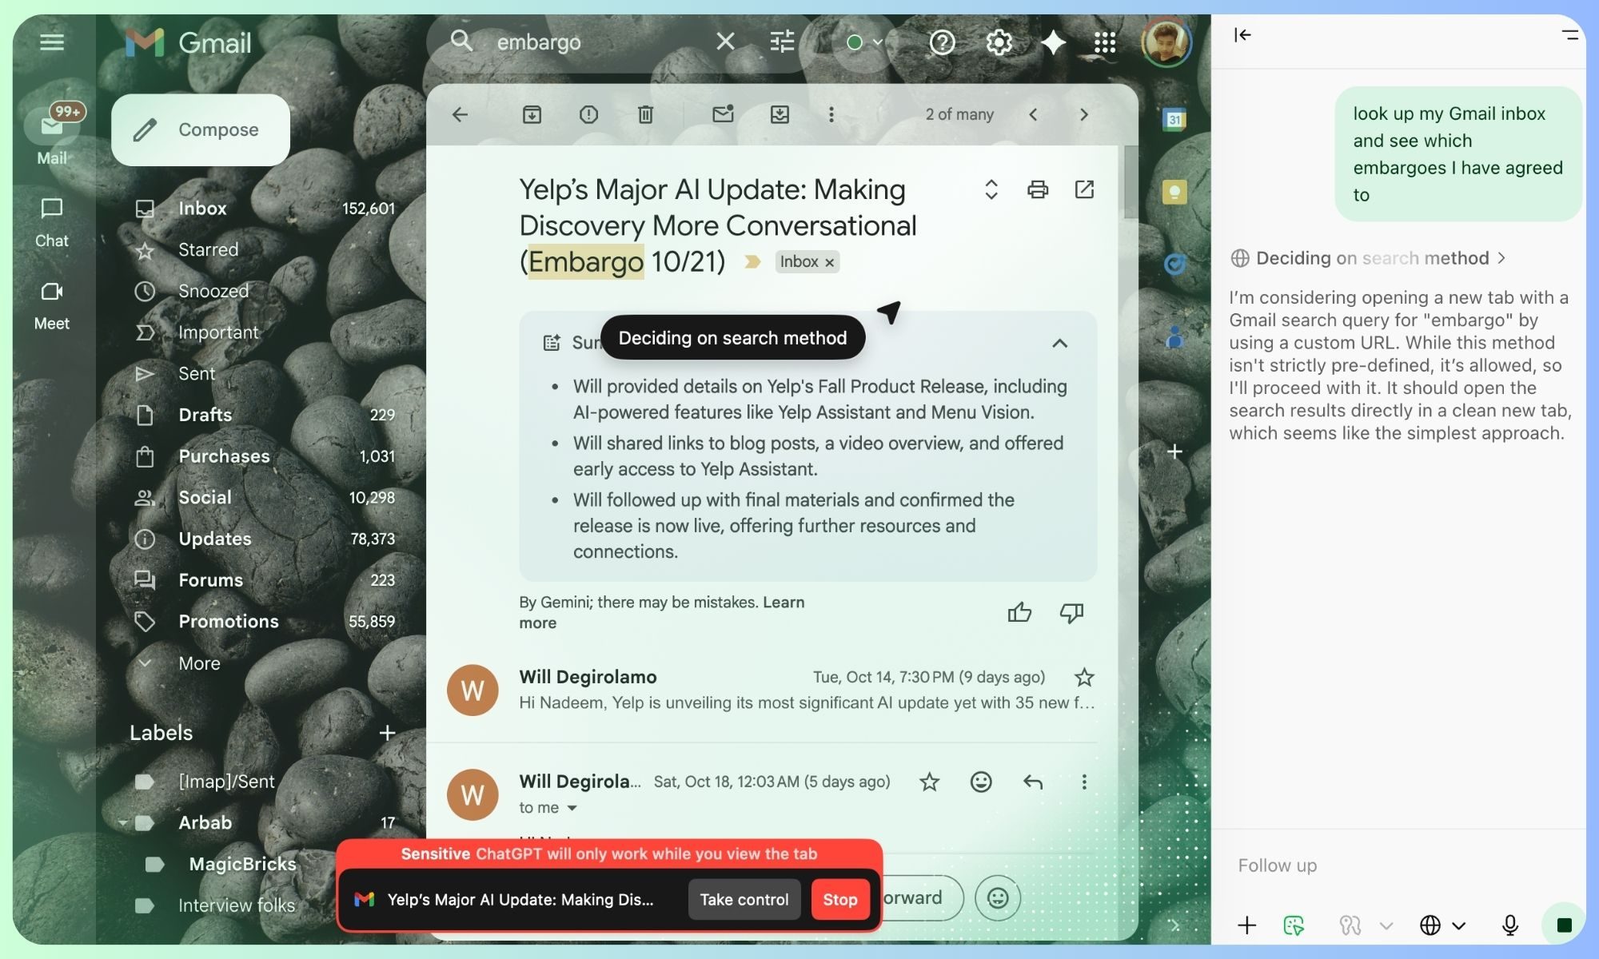The image size is (1599, 959).
Task: Click the Compose button
Action: (x=201, y=129)
